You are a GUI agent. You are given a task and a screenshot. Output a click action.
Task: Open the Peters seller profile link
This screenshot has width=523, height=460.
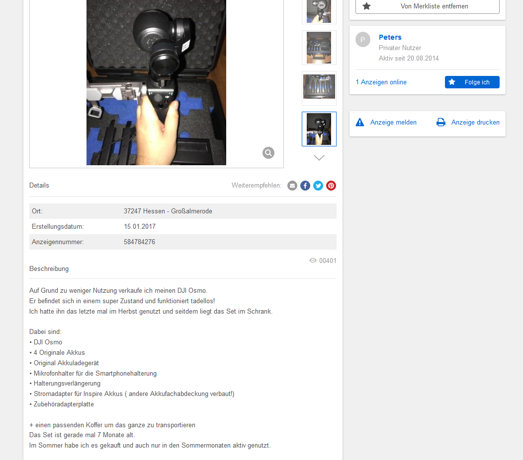click(x=390, y=37)
